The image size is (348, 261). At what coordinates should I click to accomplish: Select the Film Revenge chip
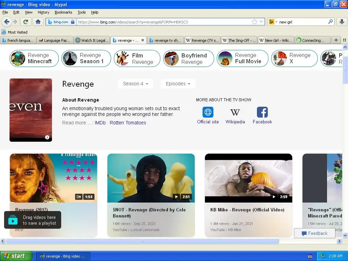point(137,58)
